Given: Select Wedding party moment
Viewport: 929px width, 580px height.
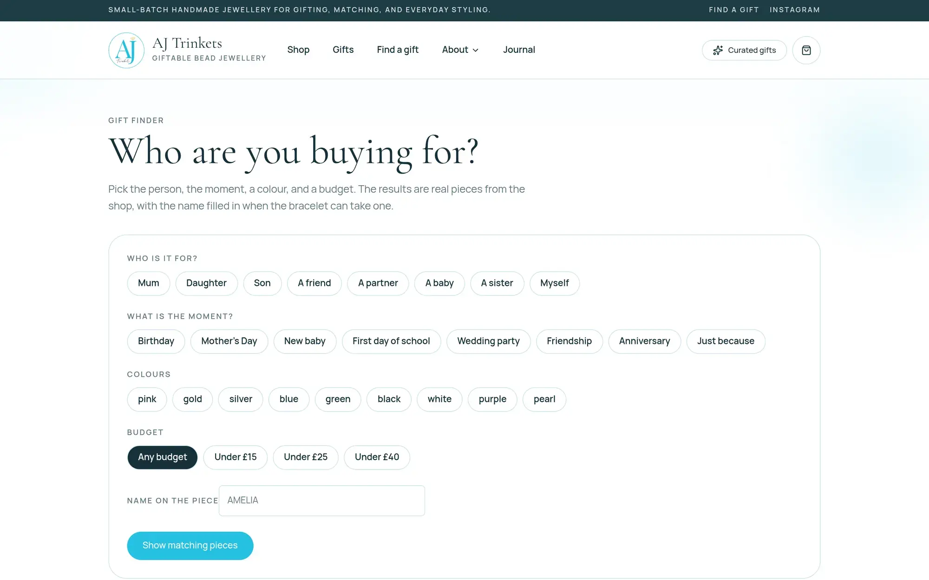Looking at the screenshot, I should [x=488, y=341].
